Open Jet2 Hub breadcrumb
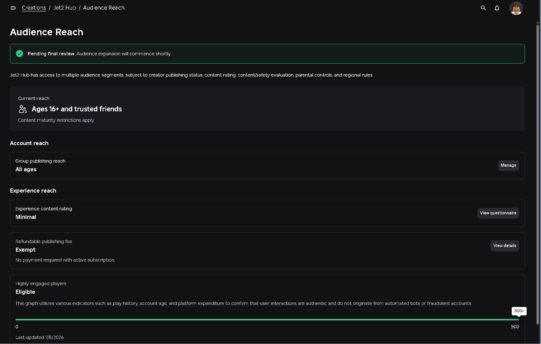This screenshot has height=344, width=541. (x=65, y=8)
